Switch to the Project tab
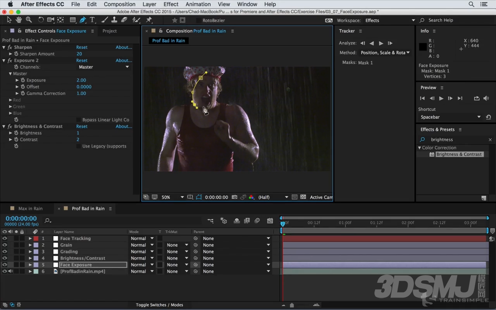This screenshot has width=496, height=310. (x=110, y=31)
